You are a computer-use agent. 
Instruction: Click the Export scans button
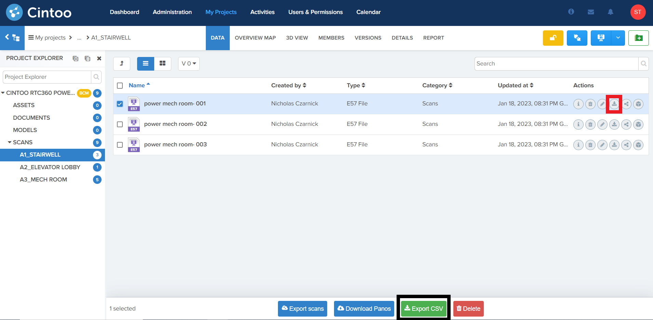(303, 309)
